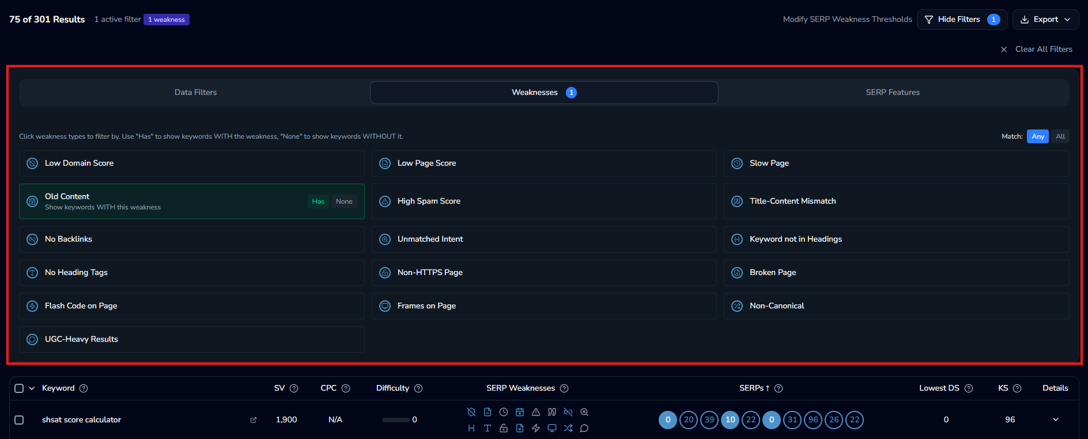
Task: Click the SV column help icon
Action: point(294,388)
